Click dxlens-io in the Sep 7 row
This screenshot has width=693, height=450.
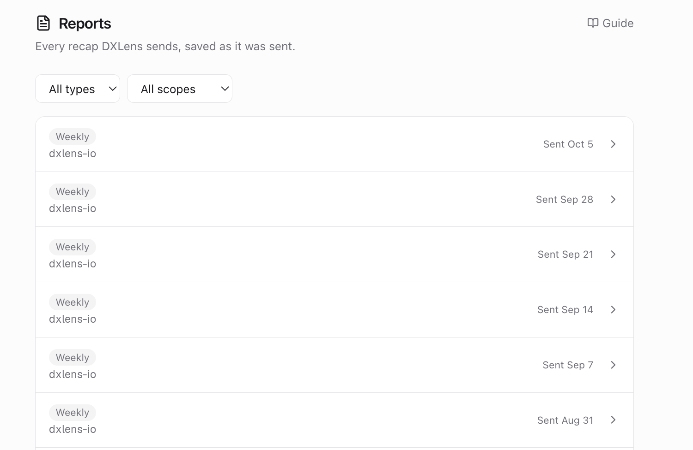73,374
